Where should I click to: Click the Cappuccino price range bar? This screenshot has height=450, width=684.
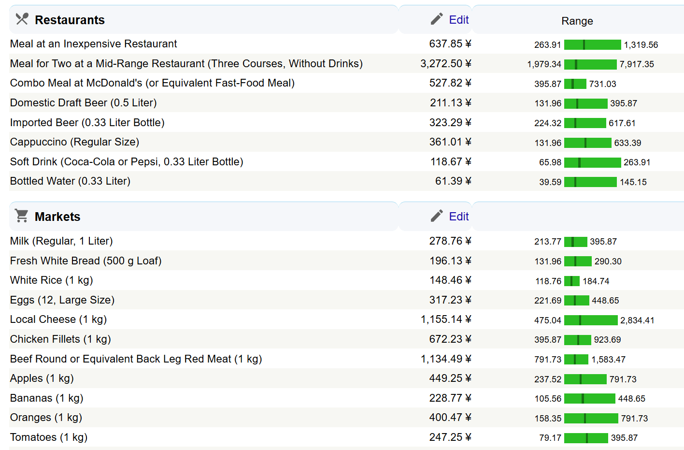[x=587, y=143]
